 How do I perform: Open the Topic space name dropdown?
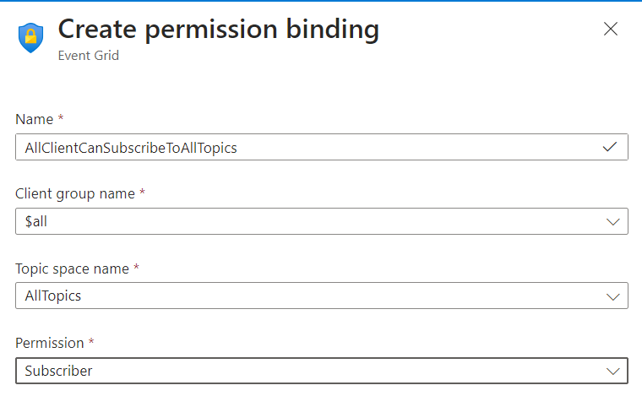(x=321, y=296)
